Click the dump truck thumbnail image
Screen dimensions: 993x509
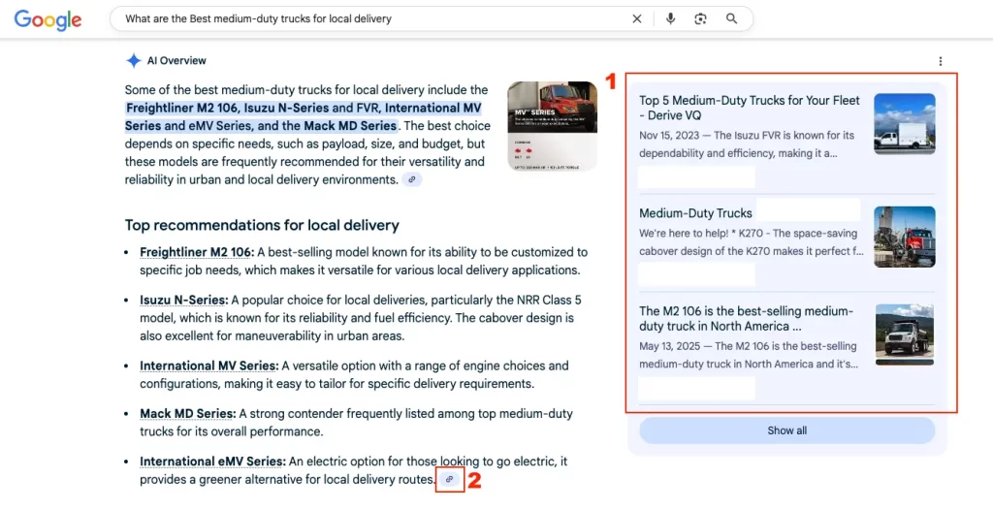pyautogui.click(x=904, y=334)
